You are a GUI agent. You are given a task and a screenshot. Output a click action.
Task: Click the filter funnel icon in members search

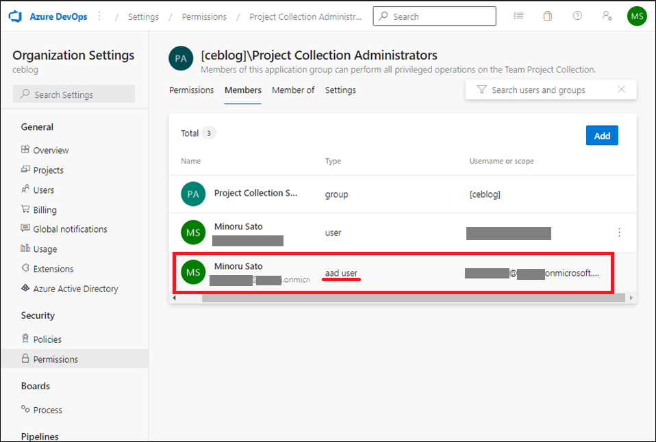pyautogui.click(x=481, y=90)
